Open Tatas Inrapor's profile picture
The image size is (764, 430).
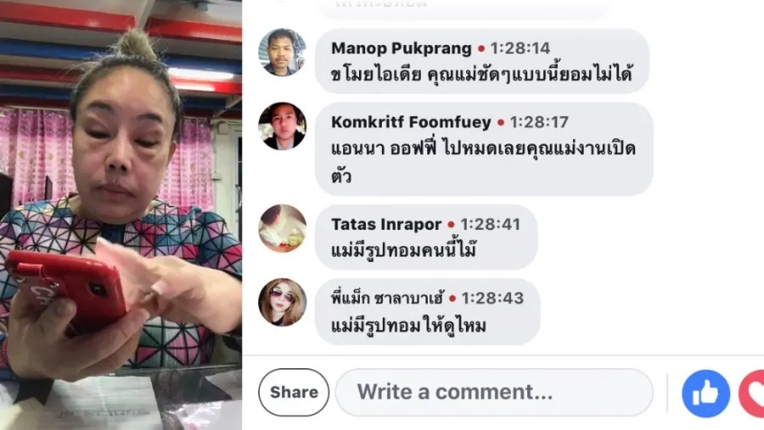pos(282,228)
